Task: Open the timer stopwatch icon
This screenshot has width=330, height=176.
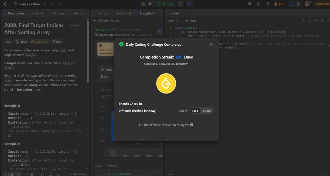Action: pyautogui.click(x=291, y=4)
